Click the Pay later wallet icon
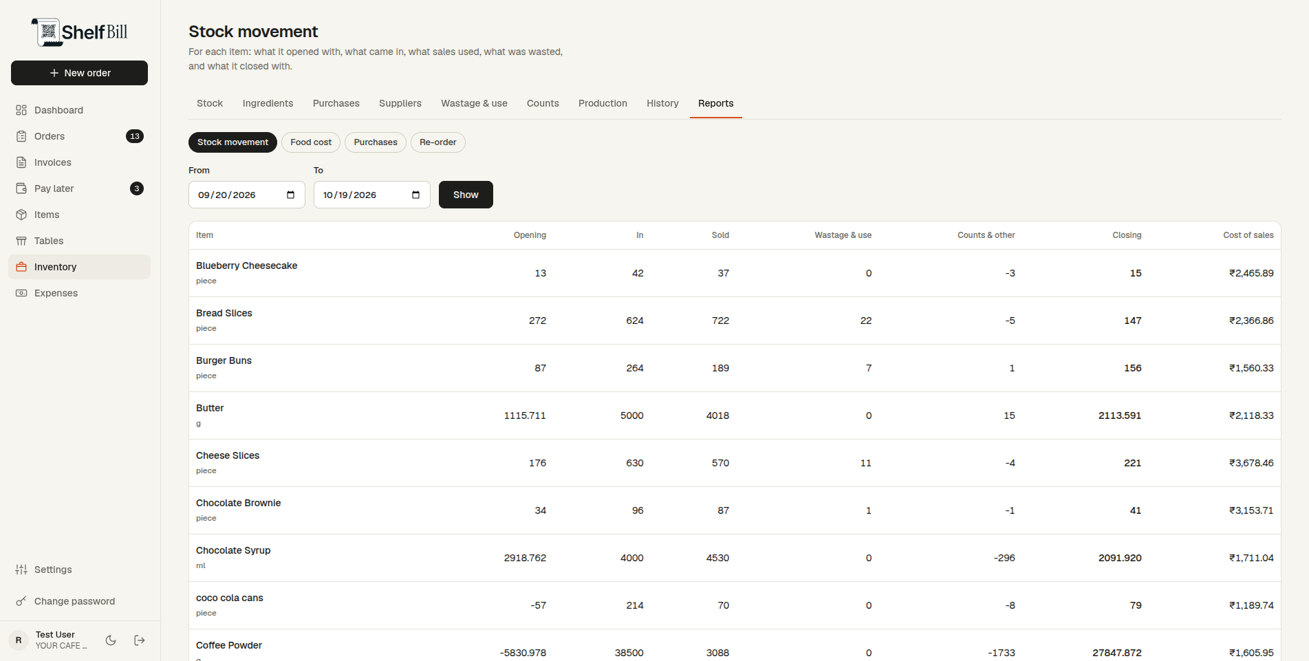1309x661 pixels. pyautogui.click(x=21, y=188)
